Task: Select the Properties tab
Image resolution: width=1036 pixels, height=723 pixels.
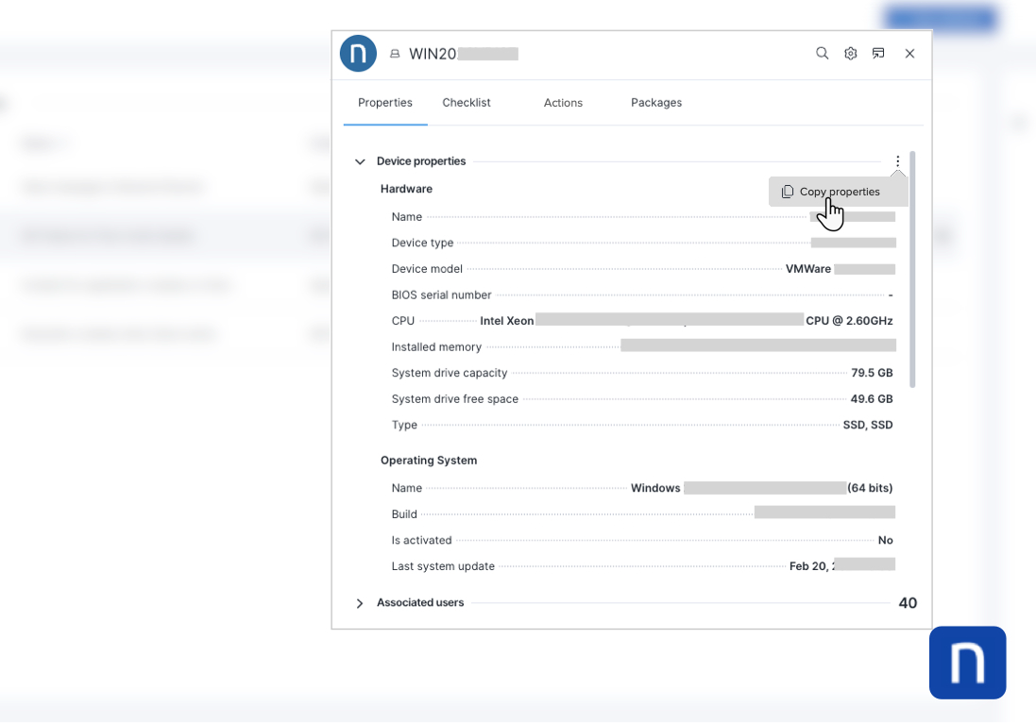Action: coord(384,102)
